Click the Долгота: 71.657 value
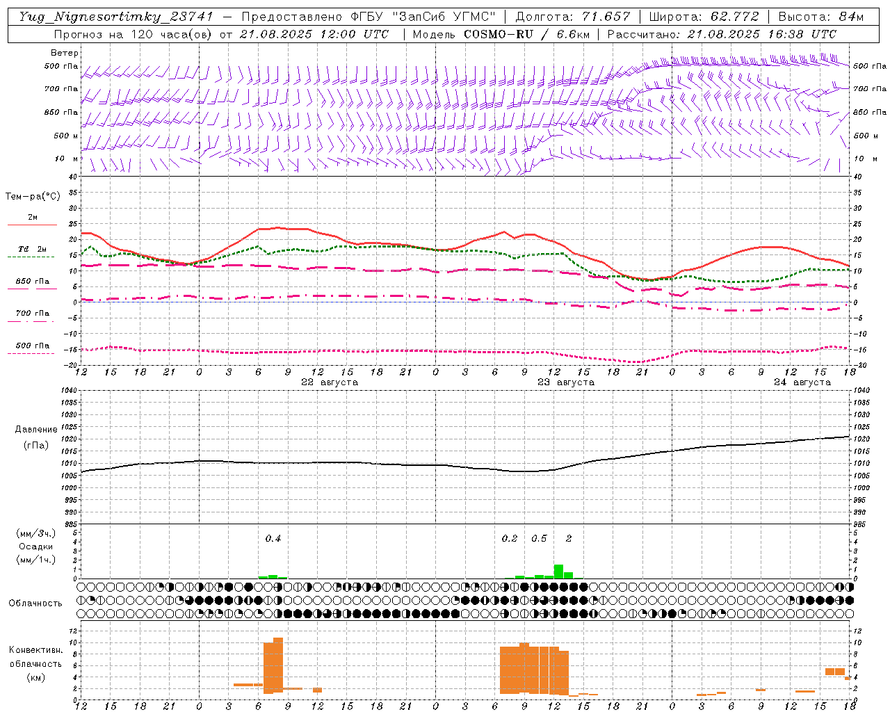 click(572, 17)
